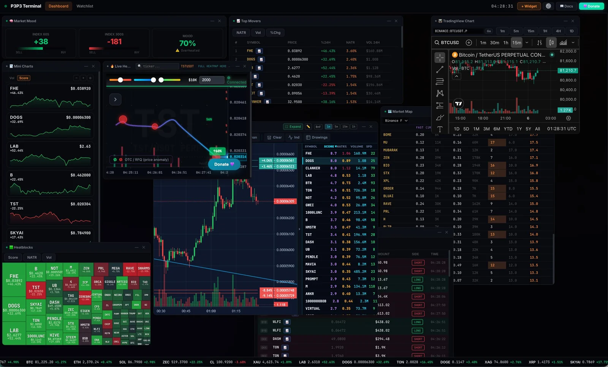Click the Go button in TradingView Chart
The width and height of the screenshot is (608, 367).
(x=489, y=31)
